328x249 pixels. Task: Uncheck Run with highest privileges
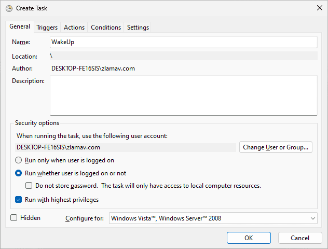pos(19,200)
